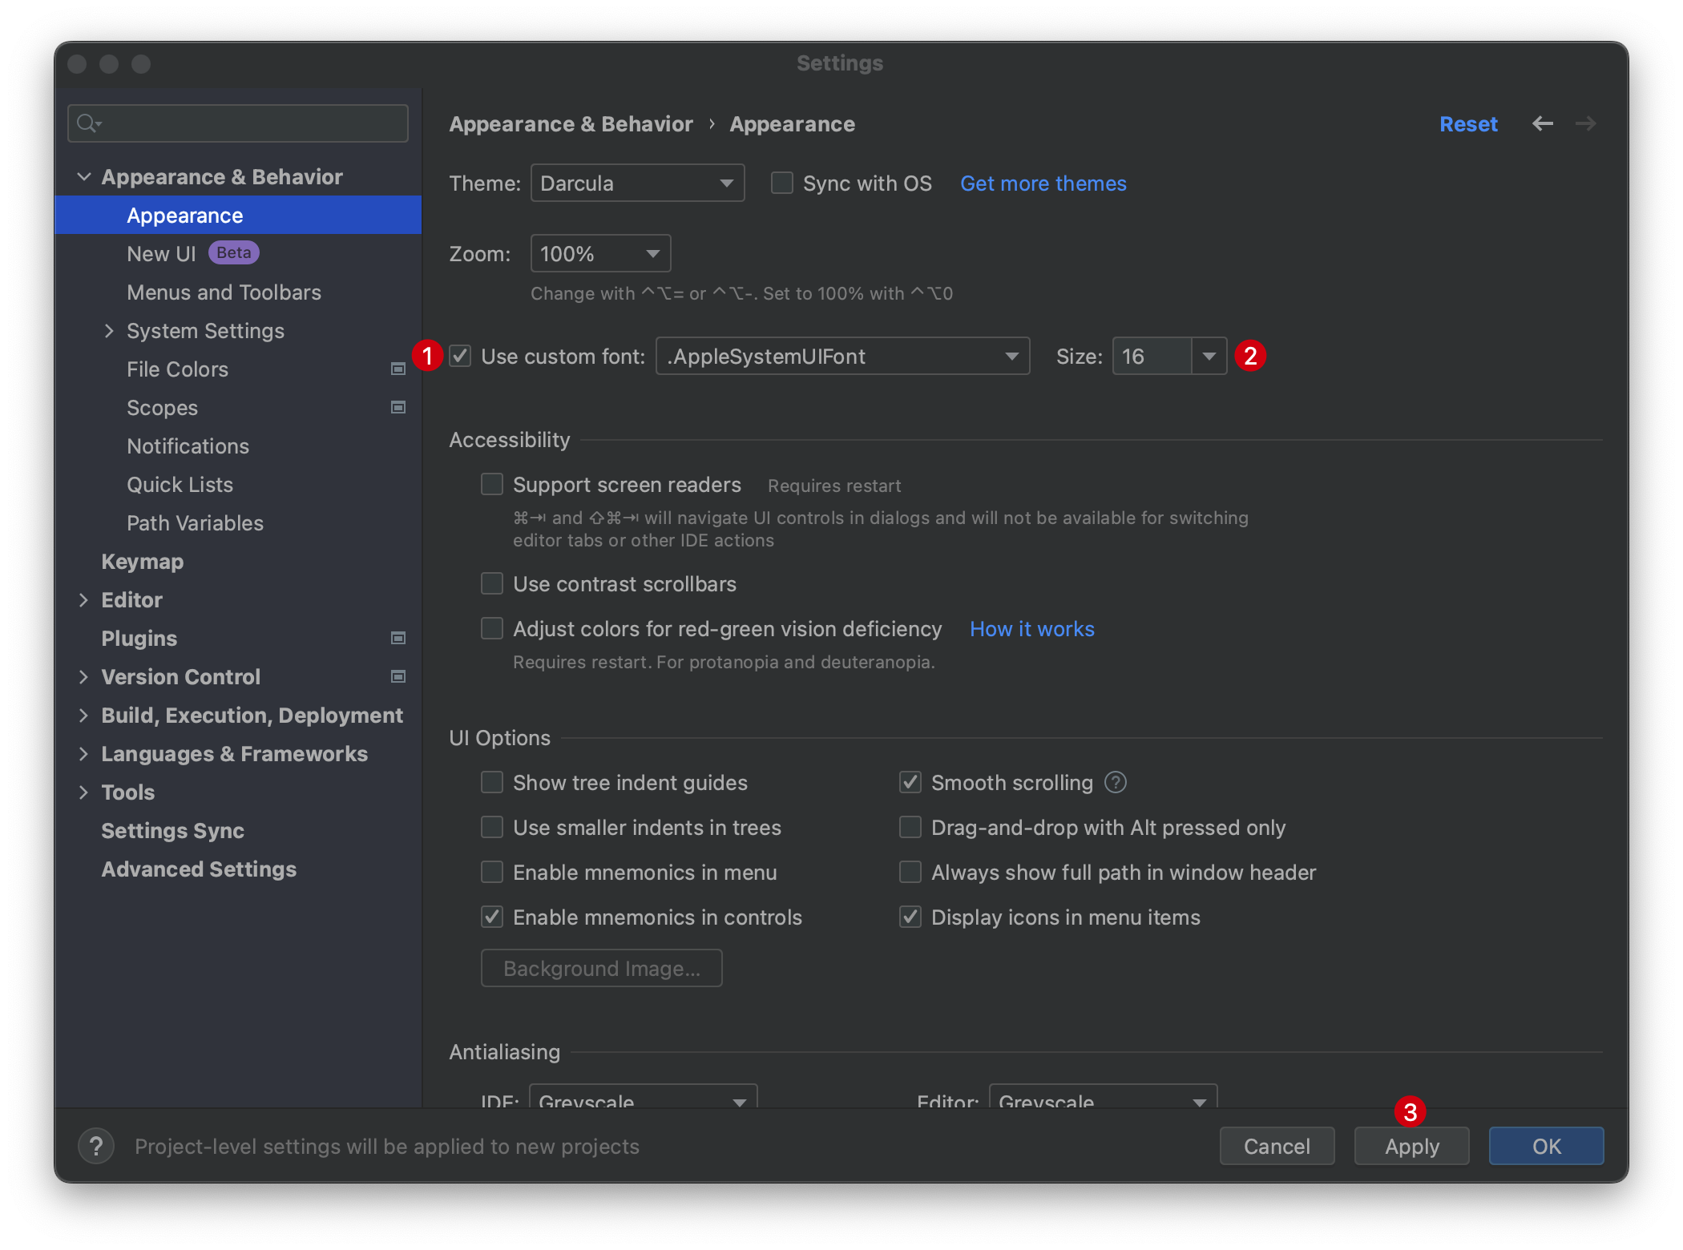Click the settings search field
1683x1250 pixels.
[238, 123]
